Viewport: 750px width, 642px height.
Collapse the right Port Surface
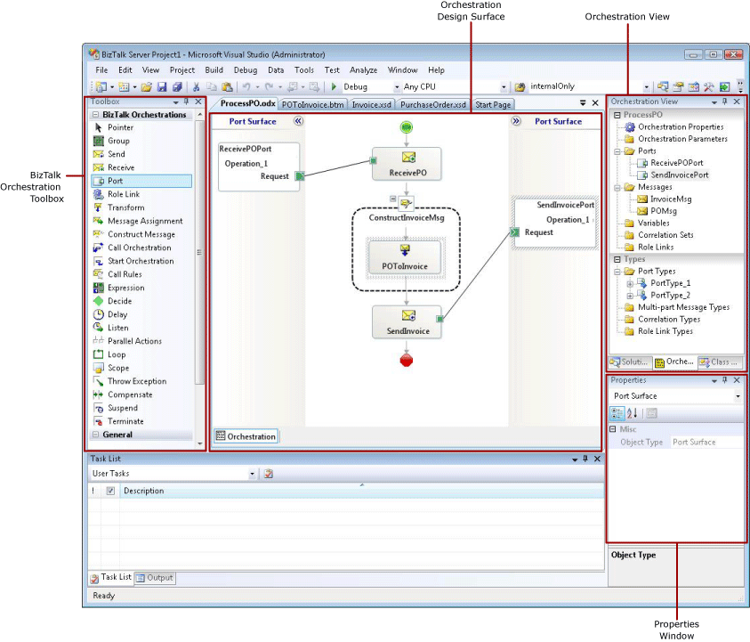[x=516, y=121]
